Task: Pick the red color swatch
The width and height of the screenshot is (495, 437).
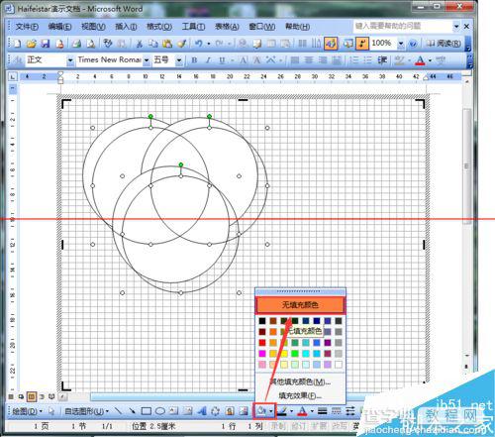Action: 262,343
